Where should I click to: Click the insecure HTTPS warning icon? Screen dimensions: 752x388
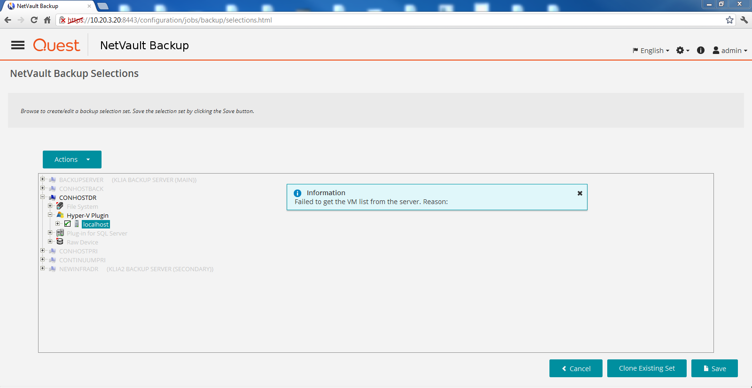pos(63,20)
